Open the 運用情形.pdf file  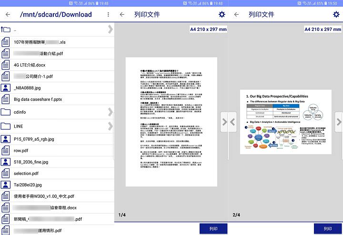57,230
